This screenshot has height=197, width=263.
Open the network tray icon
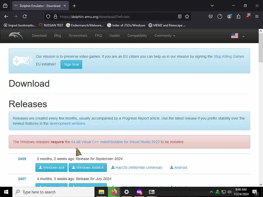(x=224, y=192)
